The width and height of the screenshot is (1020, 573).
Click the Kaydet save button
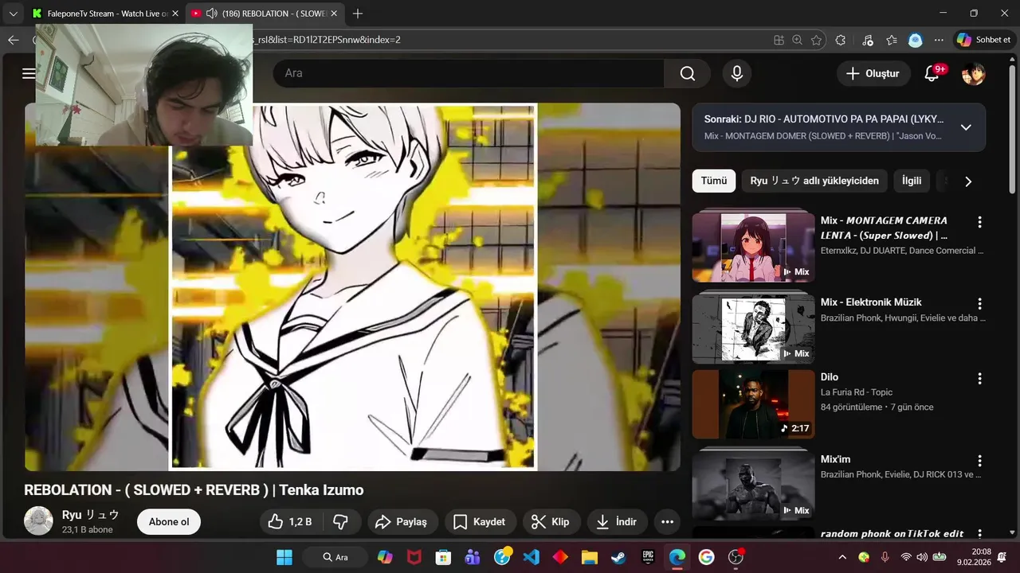481,522
